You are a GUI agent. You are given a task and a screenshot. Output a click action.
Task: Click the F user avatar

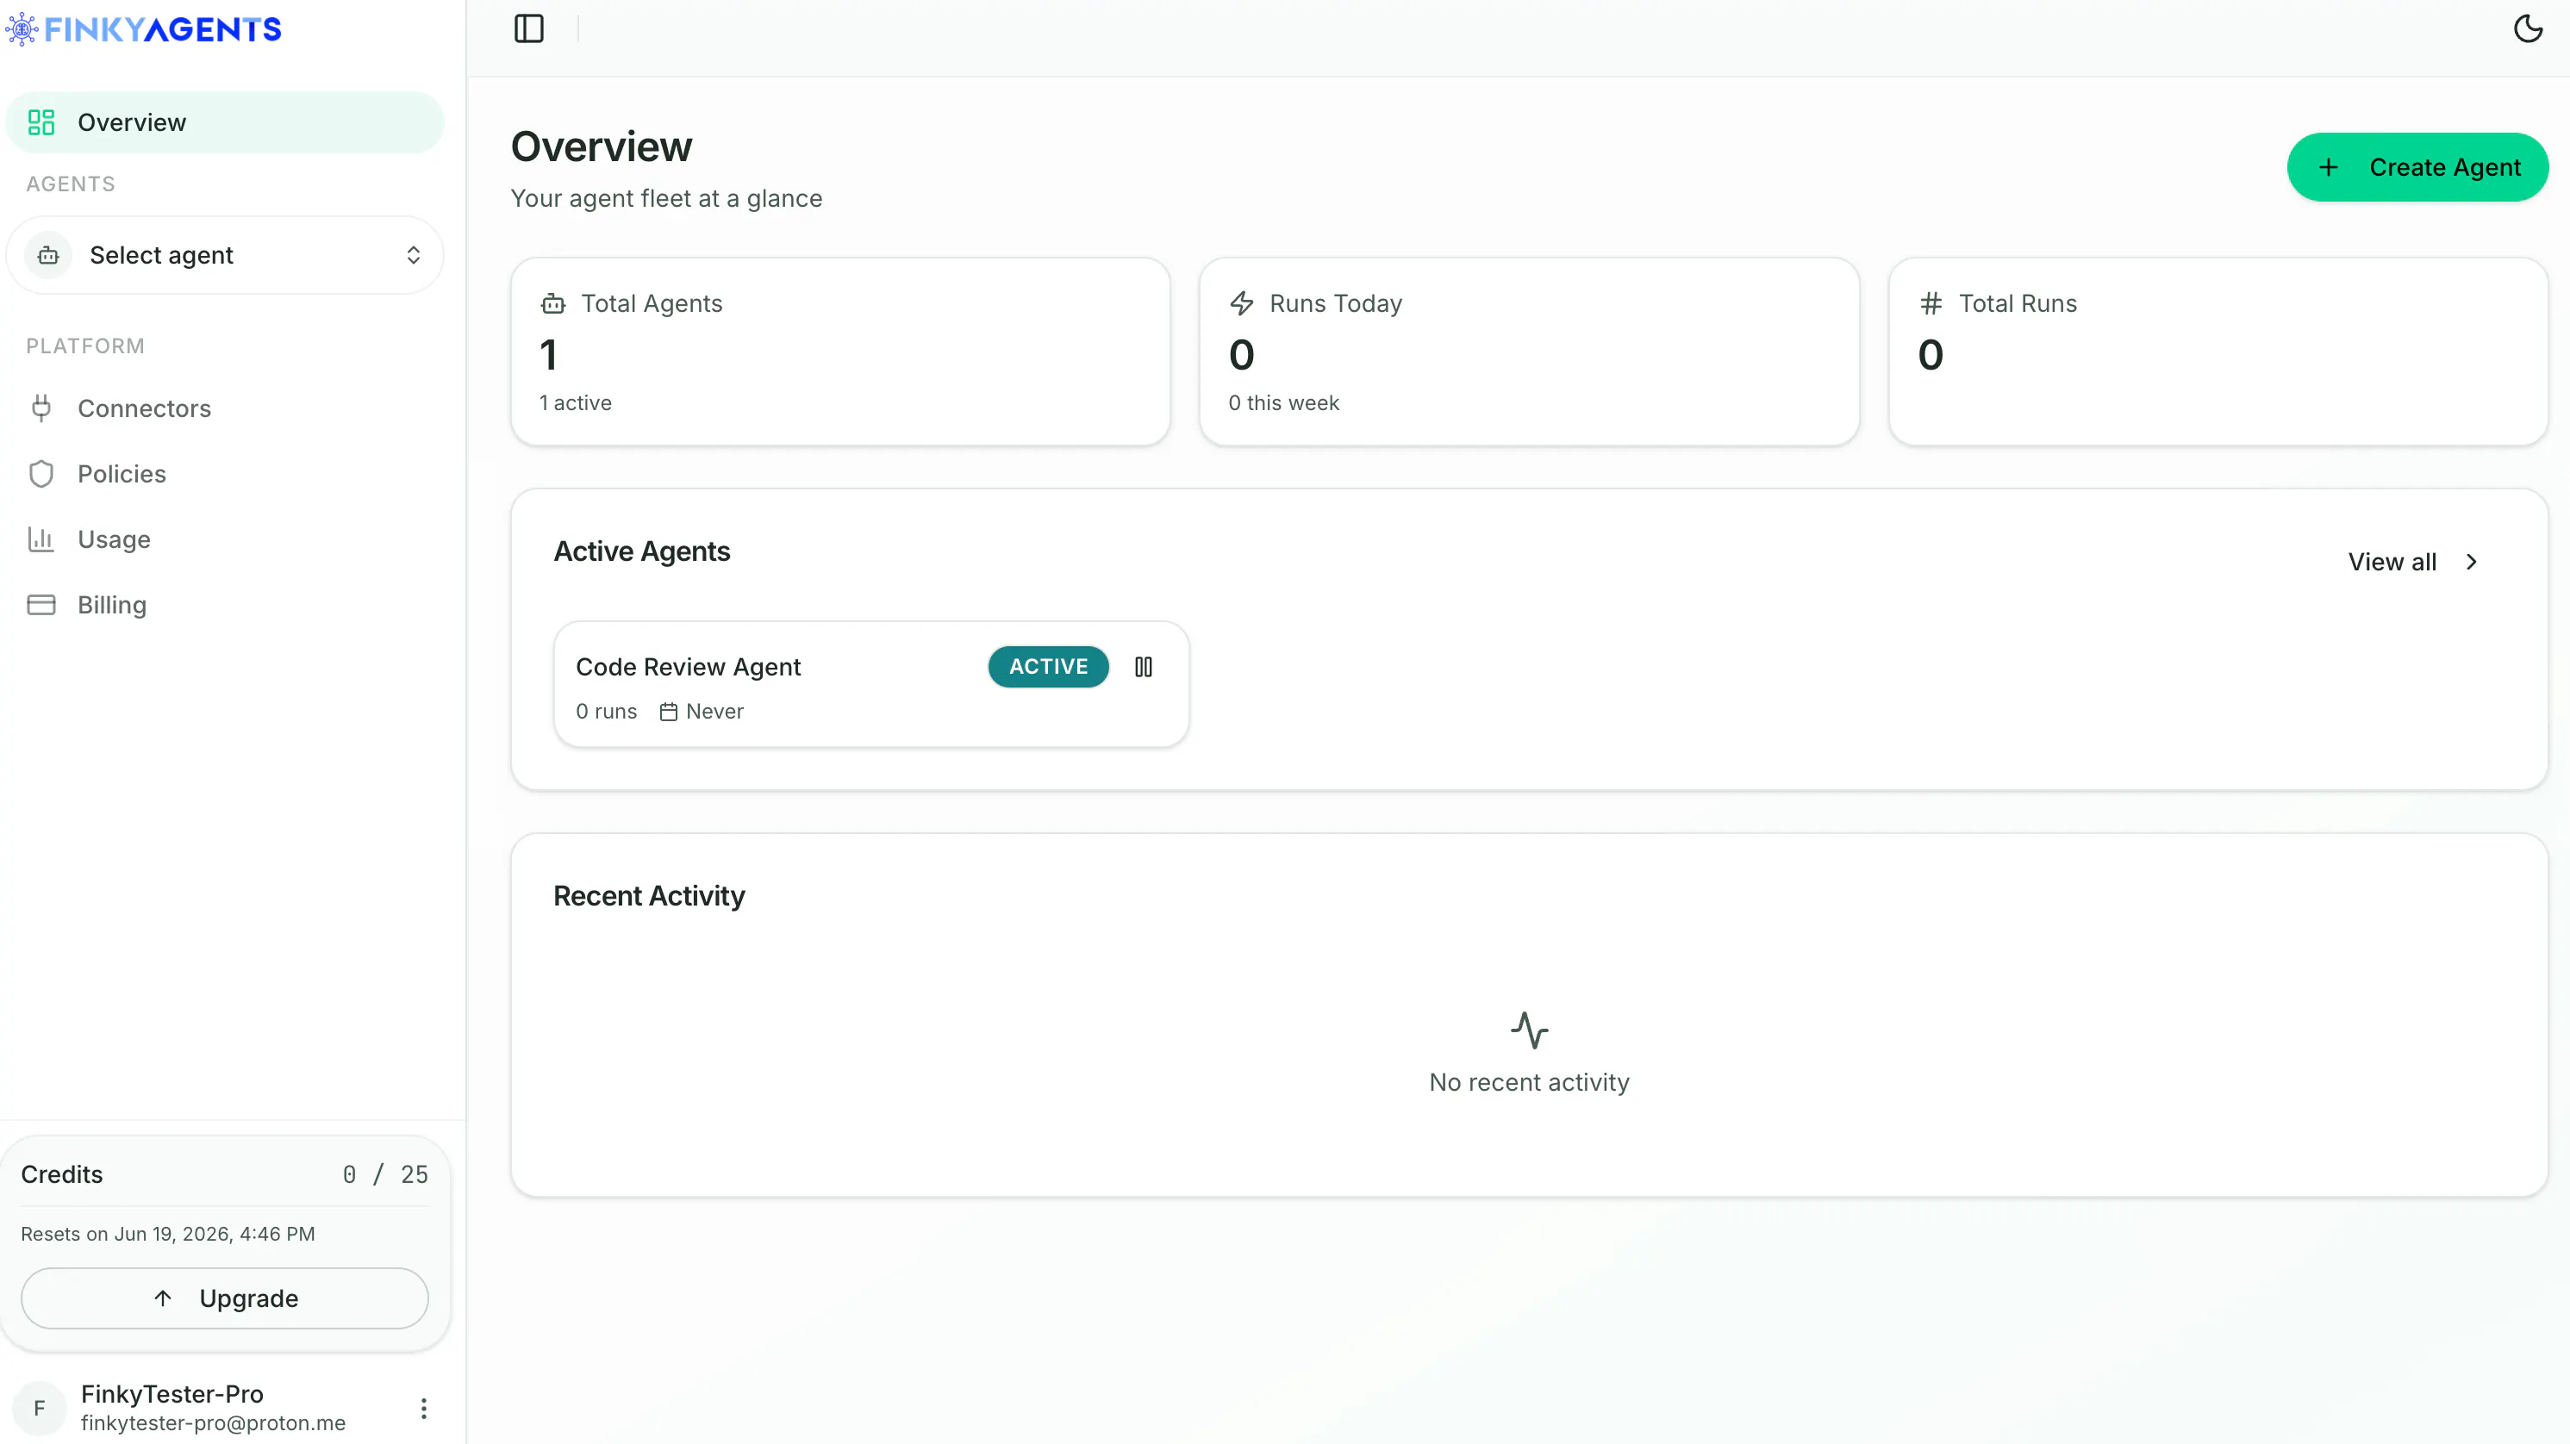pyautogui.click(x=39, y=1408)
